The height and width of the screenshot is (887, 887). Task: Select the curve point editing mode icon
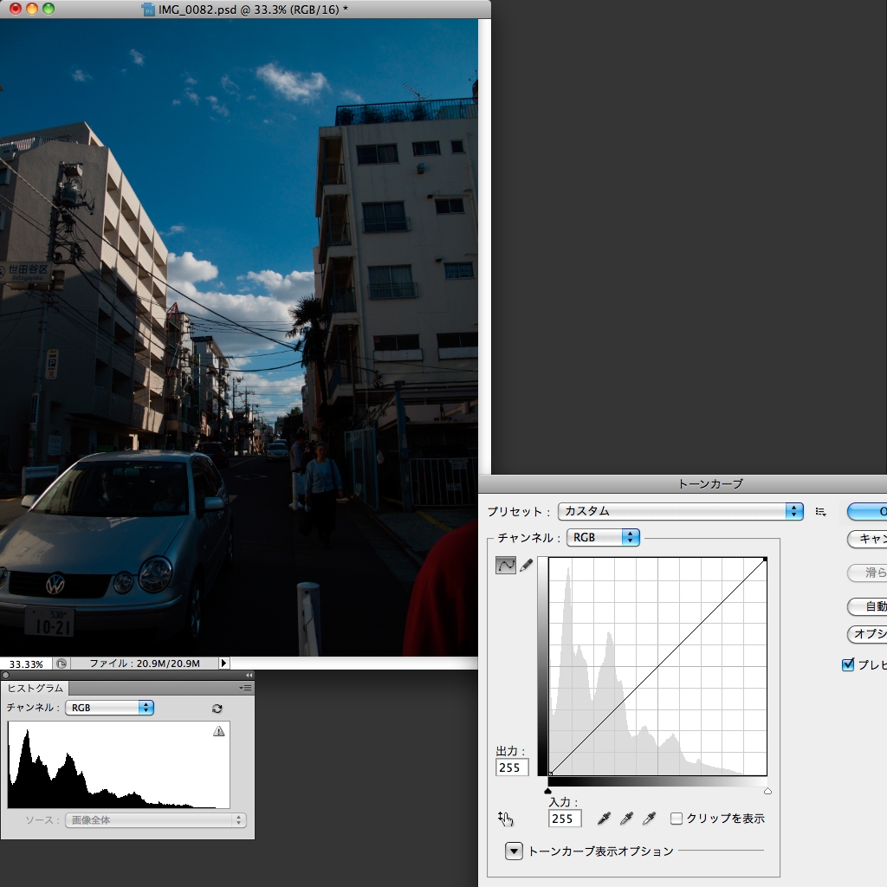507,564
